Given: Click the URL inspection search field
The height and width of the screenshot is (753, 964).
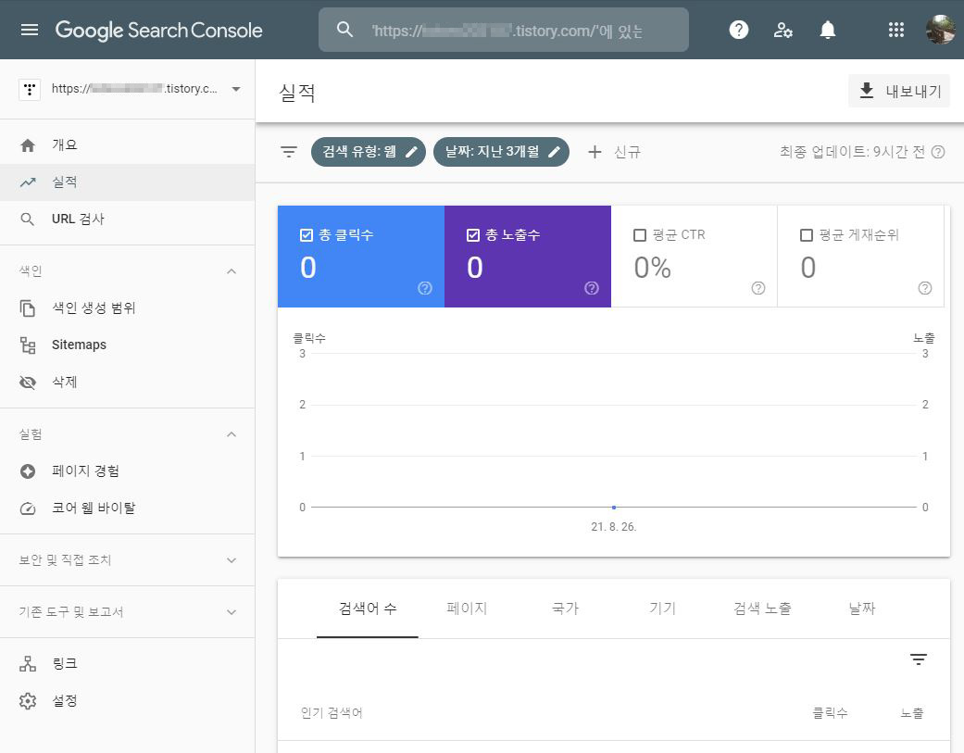Looking at the screenshot, I should 504,30.
